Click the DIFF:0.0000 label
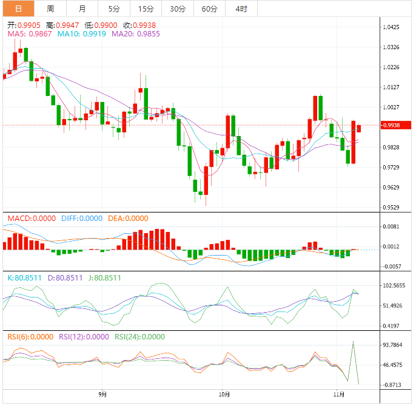The width and height of the screenshot is (416, 408). 82,219
